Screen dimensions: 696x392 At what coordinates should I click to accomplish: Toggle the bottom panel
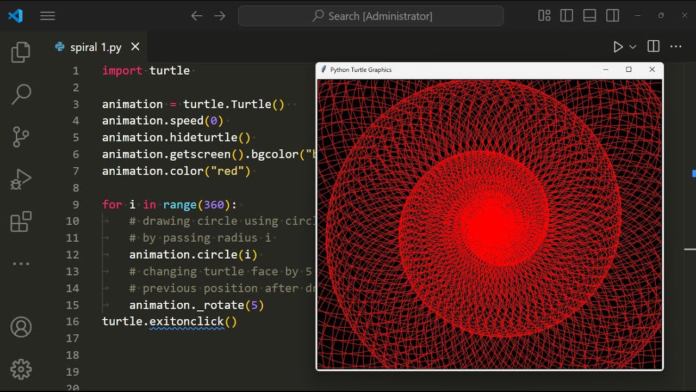[589, 16]
